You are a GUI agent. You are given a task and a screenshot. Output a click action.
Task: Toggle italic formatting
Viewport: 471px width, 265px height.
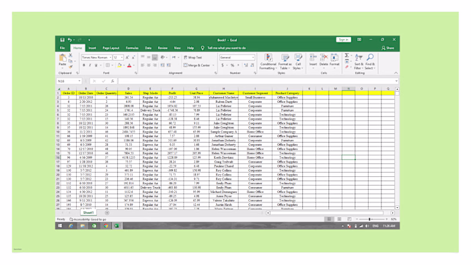pos(89,65)
